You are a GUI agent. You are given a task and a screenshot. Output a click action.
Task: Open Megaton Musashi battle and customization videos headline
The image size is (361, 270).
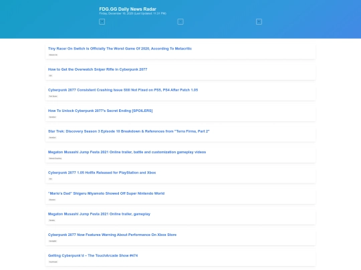(127, 152)
